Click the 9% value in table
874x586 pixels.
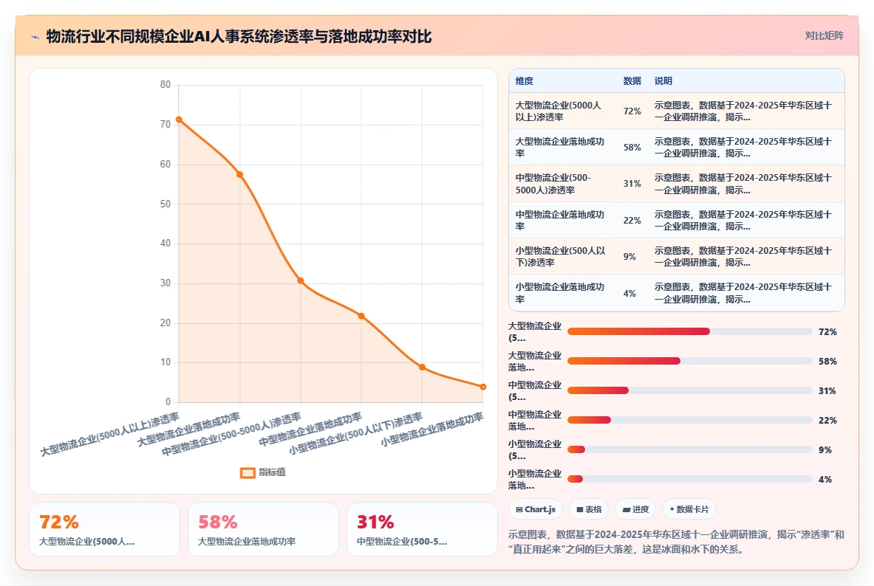point(629,257)
